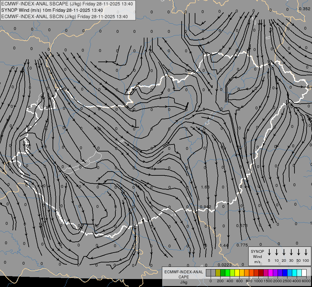The image size is (312, 287).
Task: Click the 100 m/s wind legend arrow
Action: click(306, 252)
